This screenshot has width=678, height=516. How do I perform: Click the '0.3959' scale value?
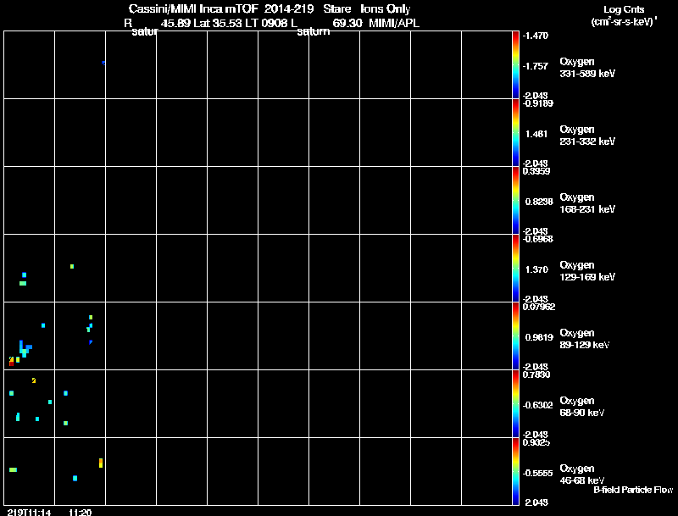point(536,171)
